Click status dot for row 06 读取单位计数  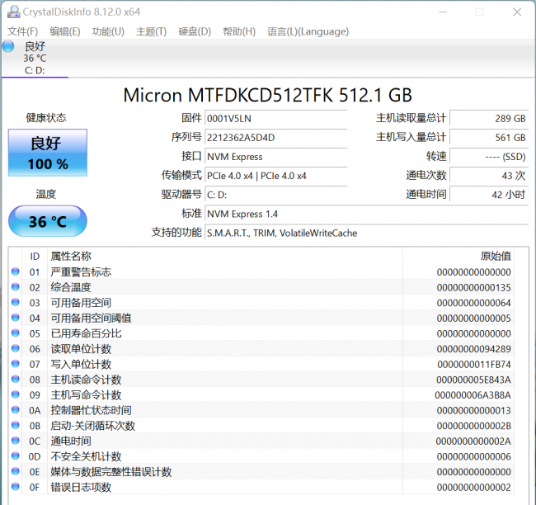click(x=16, y=349)
